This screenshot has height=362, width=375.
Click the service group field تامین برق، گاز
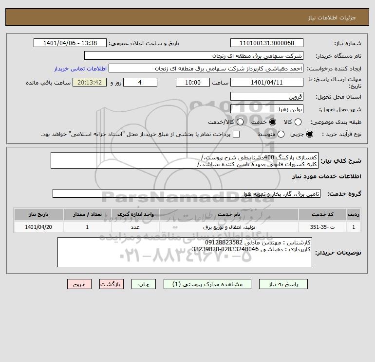[187, 193]
